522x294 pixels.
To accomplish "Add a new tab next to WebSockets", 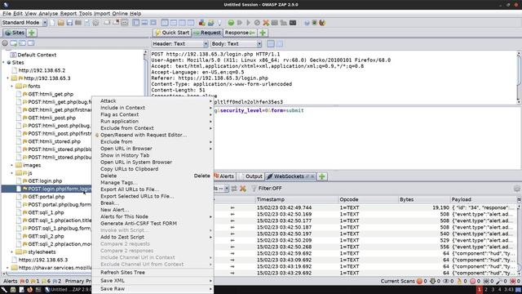I will coord(322,176).
